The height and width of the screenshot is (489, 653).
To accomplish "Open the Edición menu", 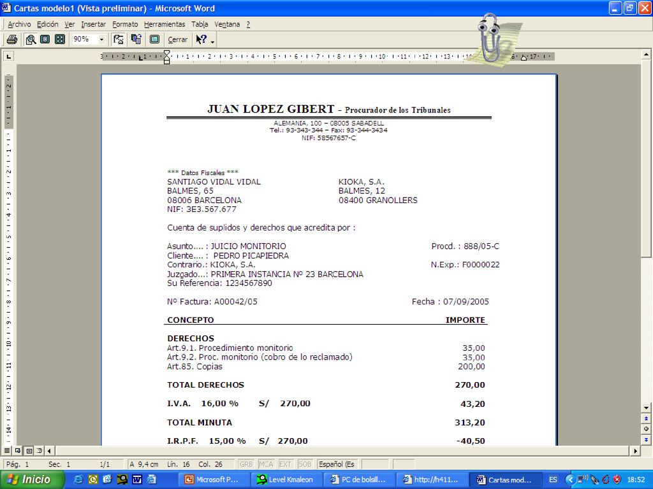I will 47,24.
